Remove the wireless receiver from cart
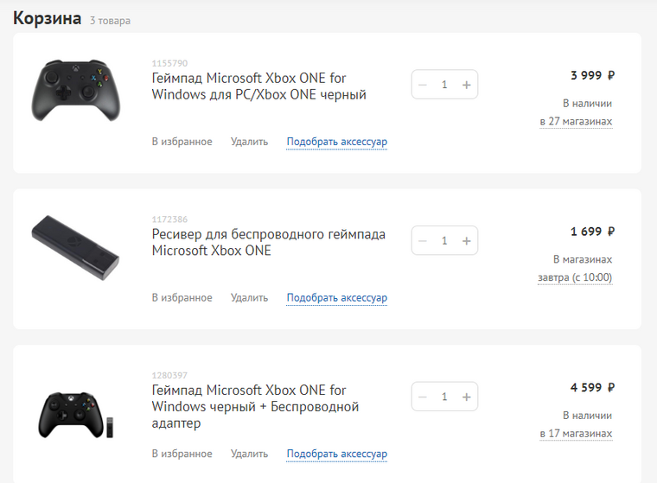The image size is (657, 483). (x=249, y=297)
